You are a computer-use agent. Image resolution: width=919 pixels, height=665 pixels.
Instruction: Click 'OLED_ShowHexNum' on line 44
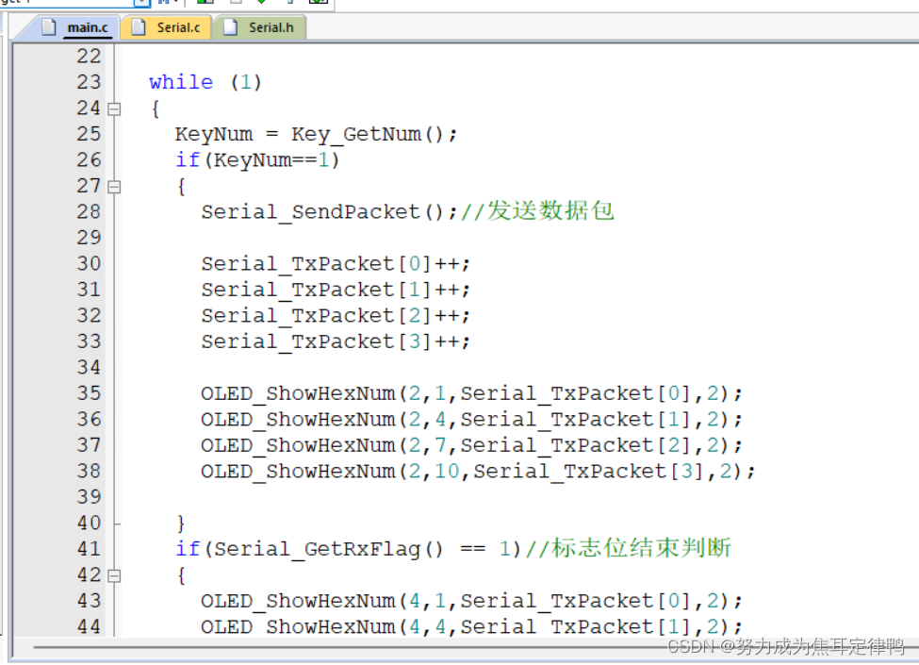coord(299,627)
